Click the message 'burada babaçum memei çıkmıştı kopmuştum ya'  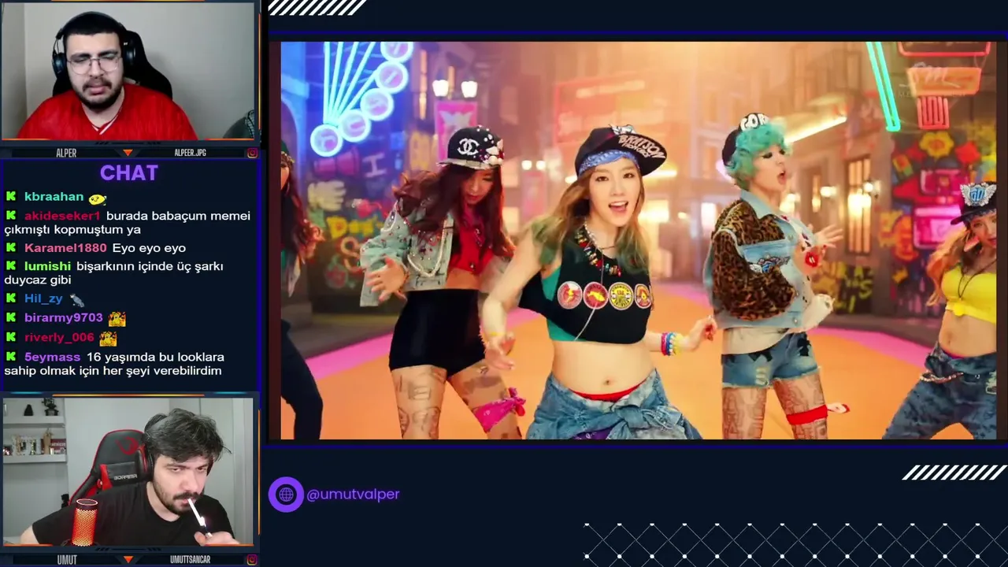(127, 223)
